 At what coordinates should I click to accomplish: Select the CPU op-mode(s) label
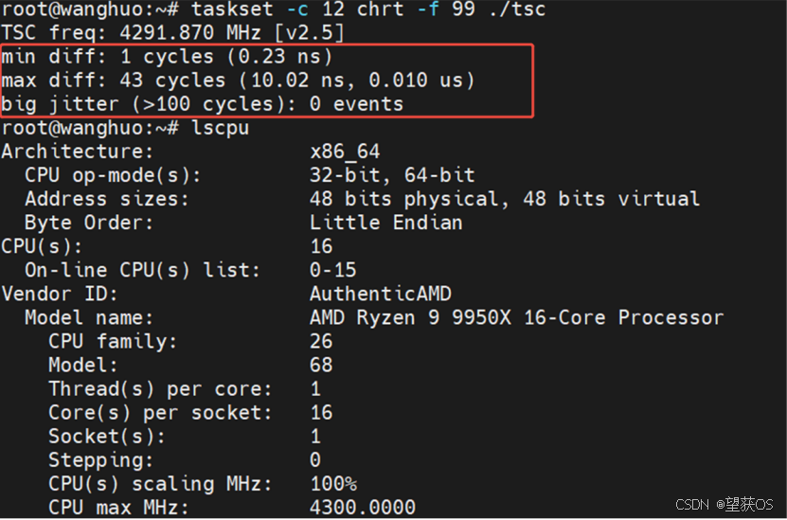[x=113, y=175]
